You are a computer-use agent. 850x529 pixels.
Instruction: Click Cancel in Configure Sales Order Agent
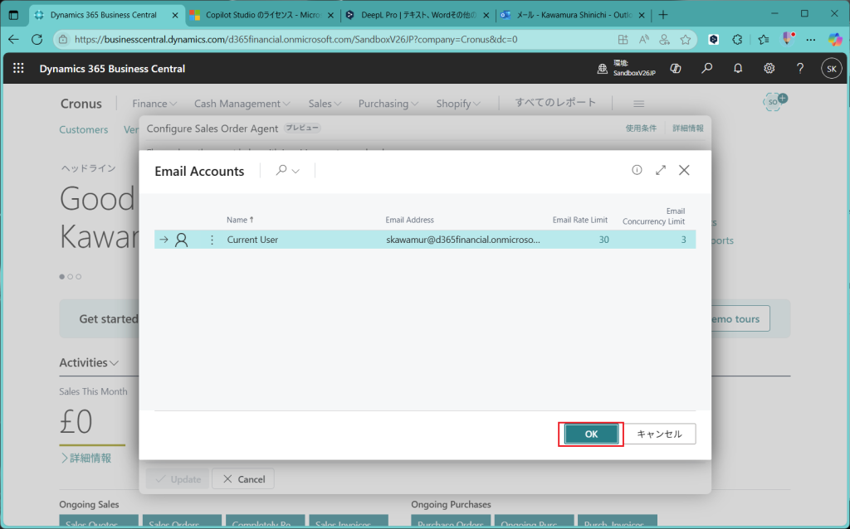click(243, 479)
